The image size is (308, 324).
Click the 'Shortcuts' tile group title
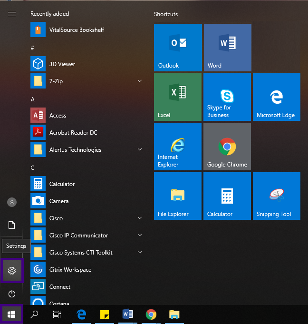pyautogui.click(x=166, y=14)
